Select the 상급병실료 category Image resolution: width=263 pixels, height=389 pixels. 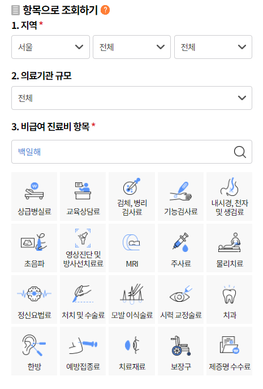click(34, 196)
